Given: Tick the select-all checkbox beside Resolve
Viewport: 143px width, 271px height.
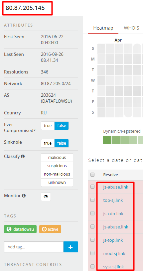Looking at the screenshot, I should [x=92, y=175].
